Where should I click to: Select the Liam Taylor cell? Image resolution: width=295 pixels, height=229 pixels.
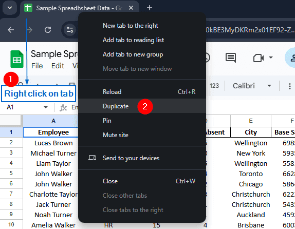50,163
